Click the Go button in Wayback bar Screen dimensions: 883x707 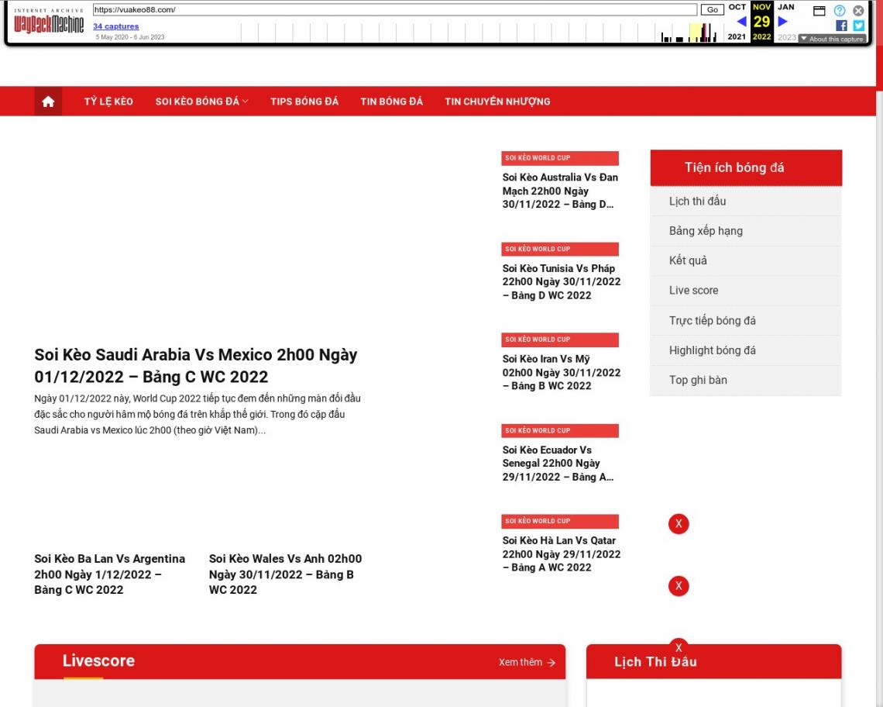[712, 9]
